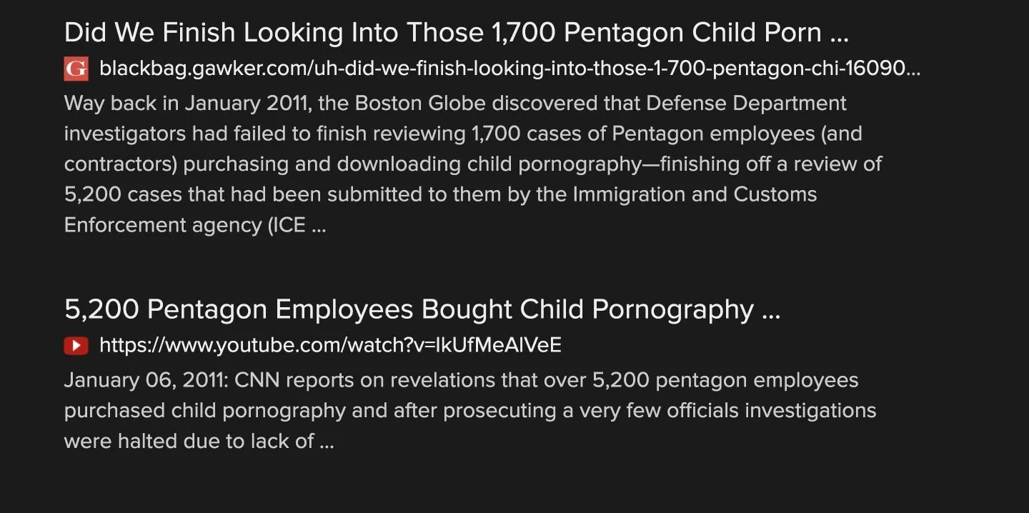This screenshot has height=513, width=1029.
Task: Click "Immigration and Customs" in the Gawker snippet
Action: 695,194
